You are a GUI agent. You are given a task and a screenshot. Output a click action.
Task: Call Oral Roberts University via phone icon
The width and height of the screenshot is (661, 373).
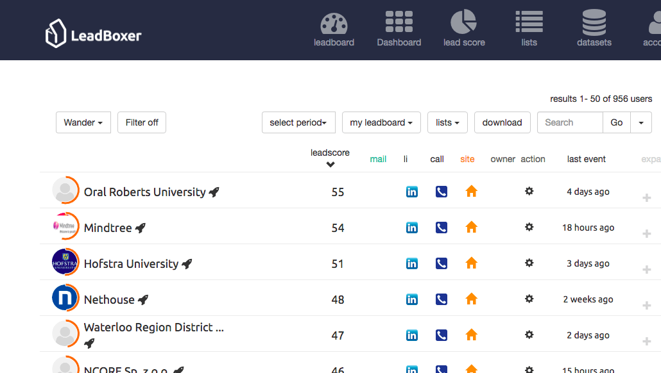click(x=442, y=192)
